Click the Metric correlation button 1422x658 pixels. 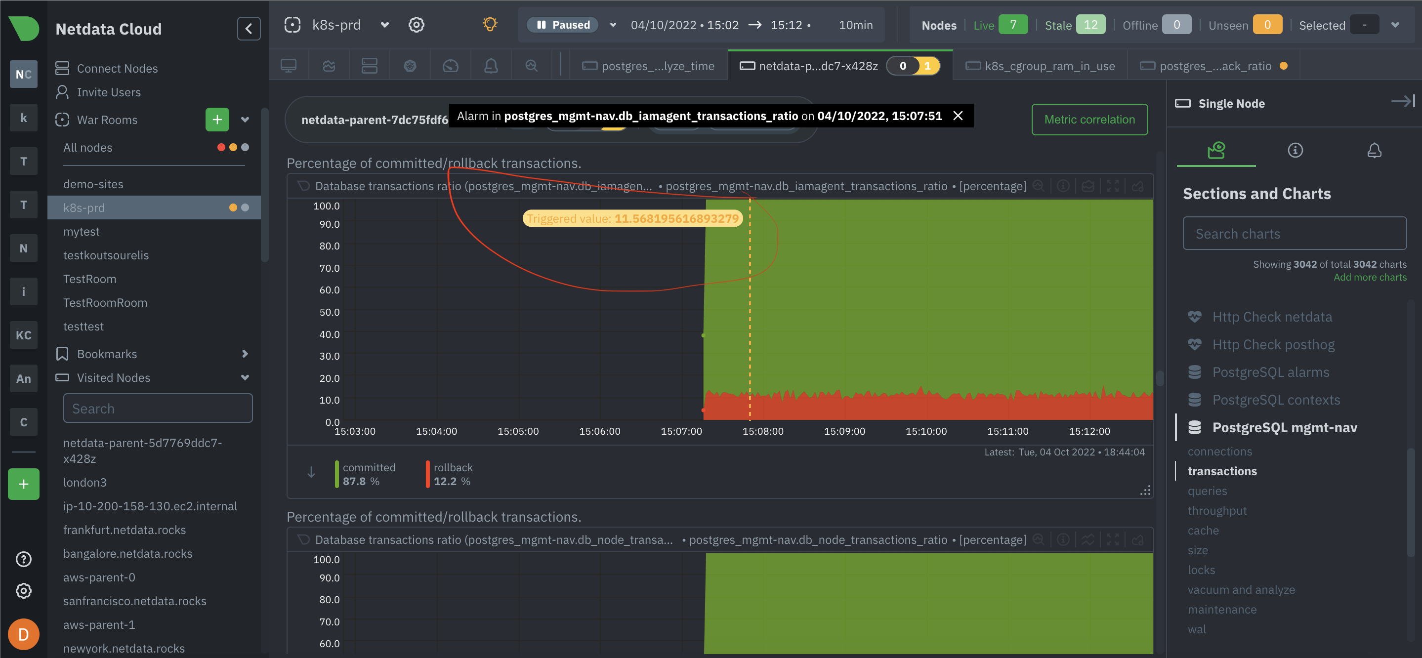click(1089, 119)
